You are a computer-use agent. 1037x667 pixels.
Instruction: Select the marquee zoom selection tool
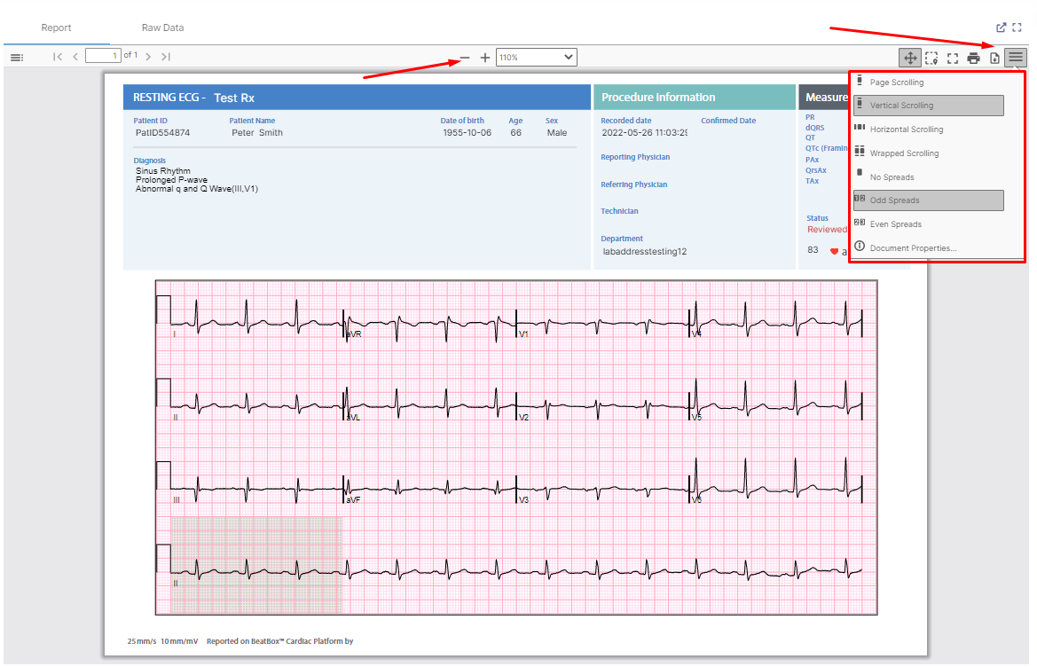pos(931,59)
